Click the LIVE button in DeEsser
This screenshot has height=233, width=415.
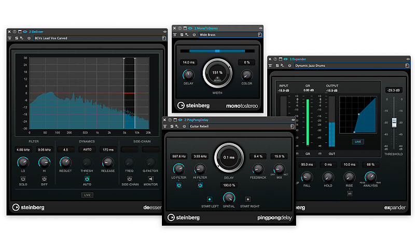pos(87,195)
